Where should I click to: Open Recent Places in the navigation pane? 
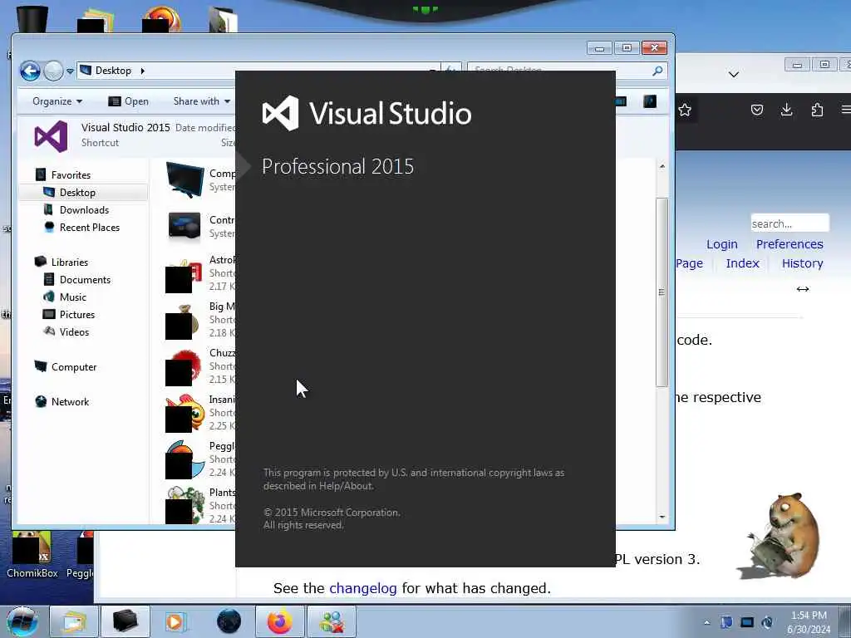click(x=90, y=228)
